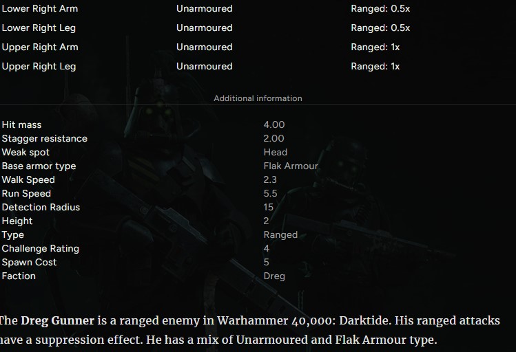Click the Challenge Rating label
The width and height of the screenshot is (516, 352).
[41, 249]
